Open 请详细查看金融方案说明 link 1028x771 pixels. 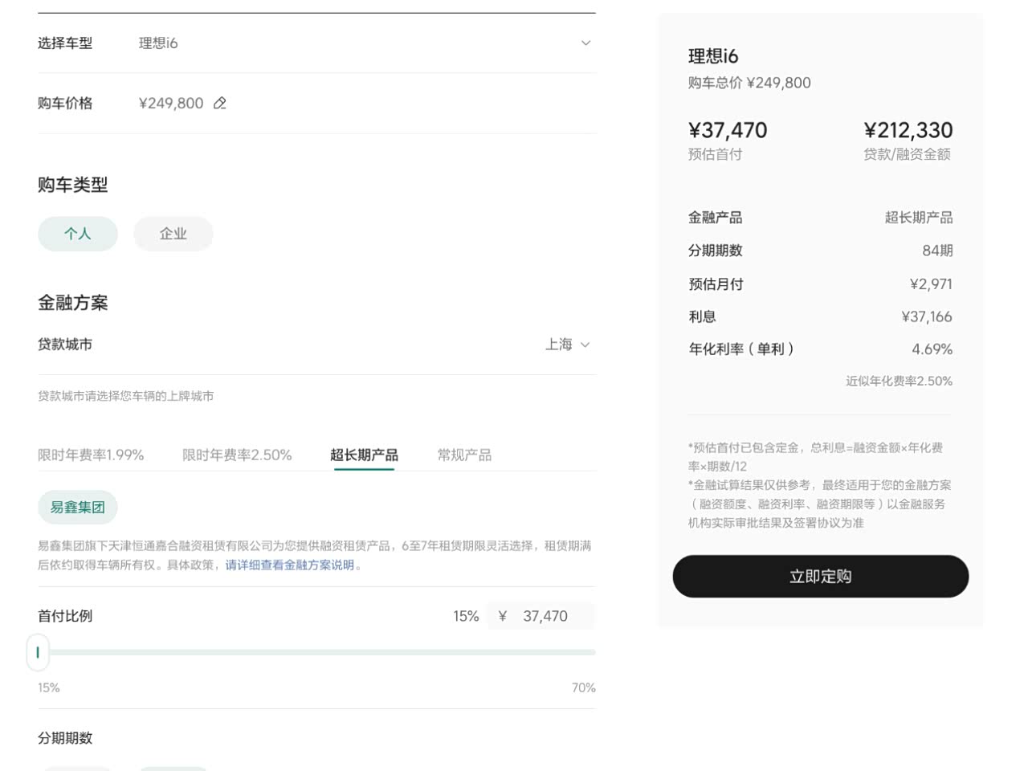290,565
